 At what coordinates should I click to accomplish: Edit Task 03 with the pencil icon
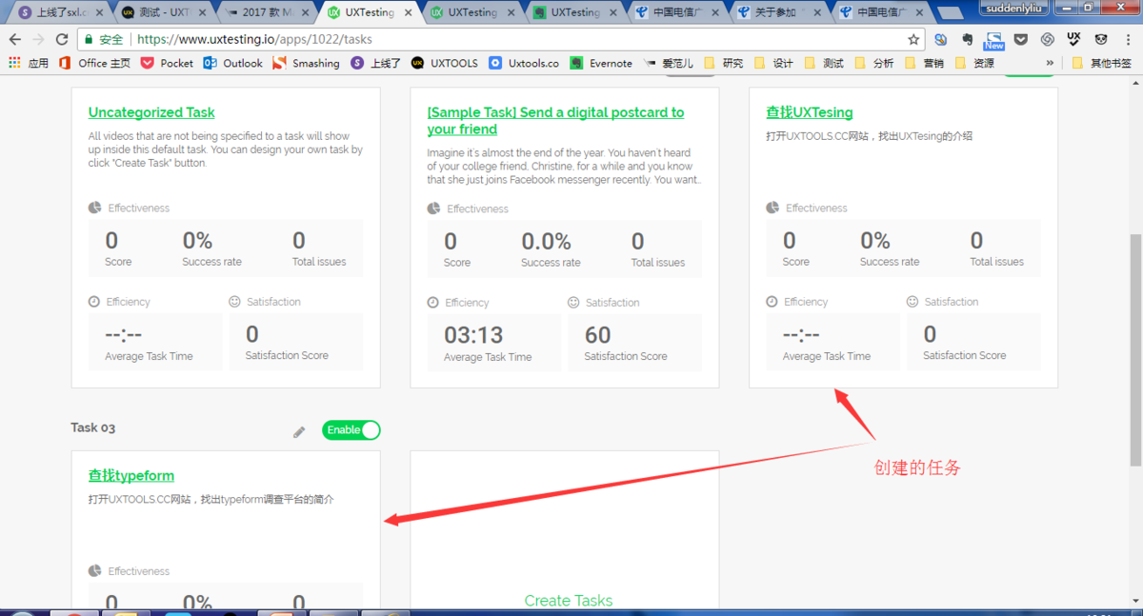click(x=299, y=431)
